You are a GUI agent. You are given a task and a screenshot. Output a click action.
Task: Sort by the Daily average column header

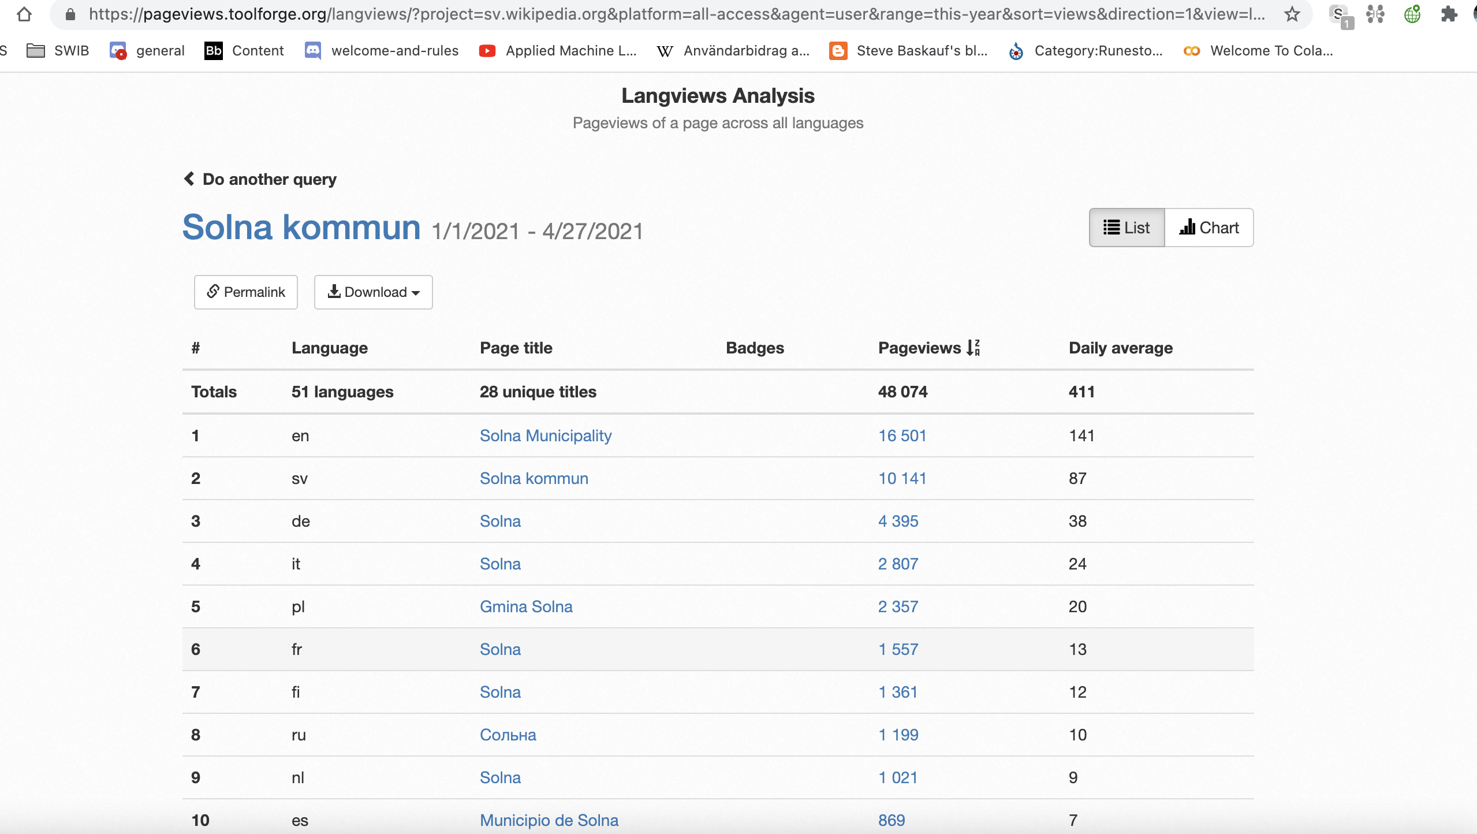(x=1120, y=348)
